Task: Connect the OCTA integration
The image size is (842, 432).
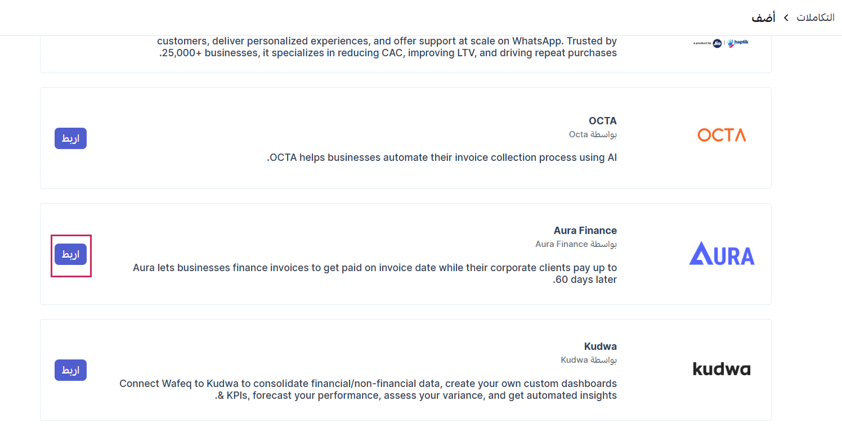Action: point(70,138)
